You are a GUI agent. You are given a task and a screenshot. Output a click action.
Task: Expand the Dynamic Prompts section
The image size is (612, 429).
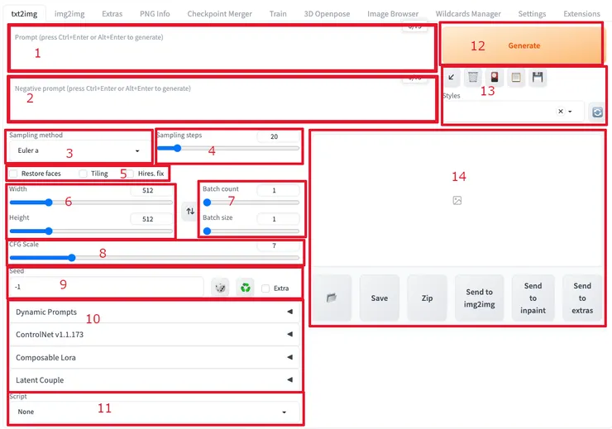coord(154,312)
